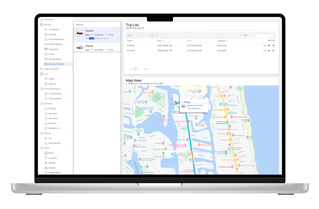This screenshot has height=209, width=319.
Task: Click the Brand icon under Setup
Action: [x=46, y=153]
